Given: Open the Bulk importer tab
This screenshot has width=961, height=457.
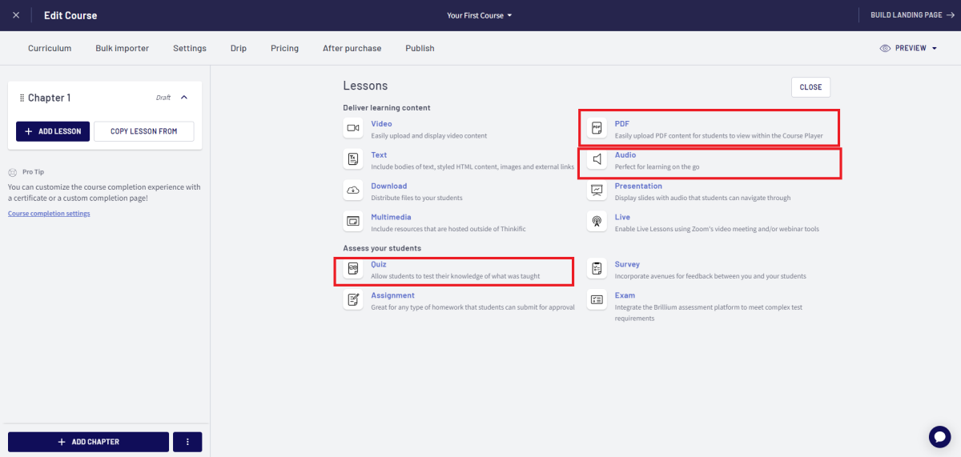Looking at the screenshot, I should click(x=122, y=48).
